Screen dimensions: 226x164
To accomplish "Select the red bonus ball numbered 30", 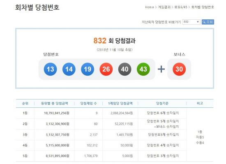I will pos(179,69).
